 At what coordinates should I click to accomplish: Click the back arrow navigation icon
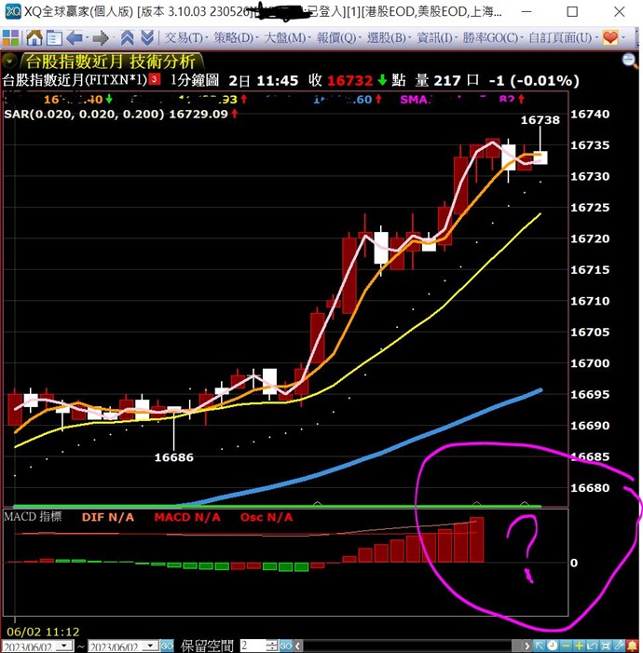point(75,38)
